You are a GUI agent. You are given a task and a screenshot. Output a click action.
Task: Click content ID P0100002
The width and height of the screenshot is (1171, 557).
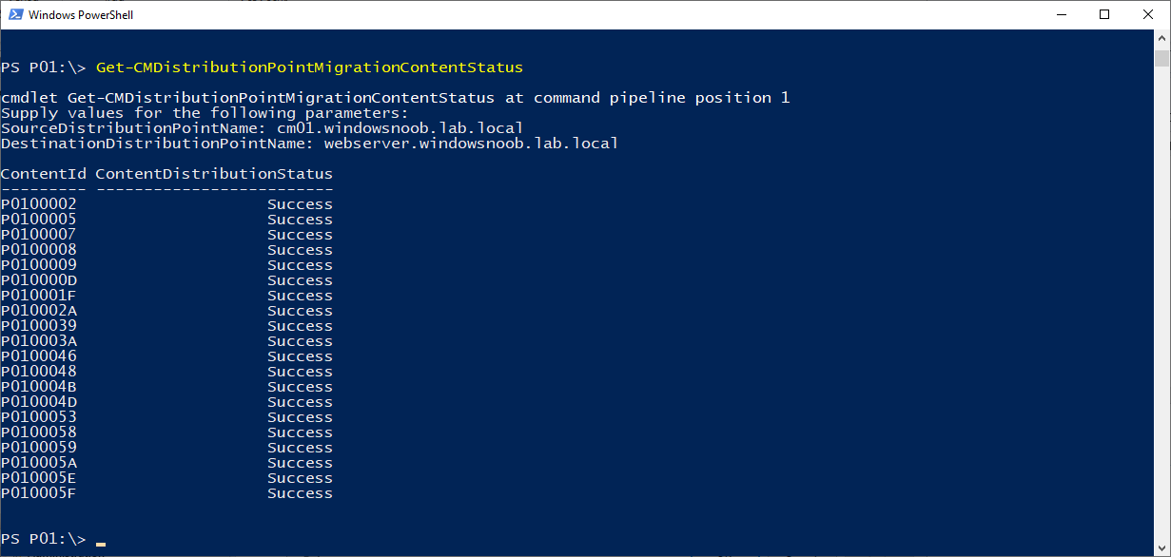coord(39,204)
